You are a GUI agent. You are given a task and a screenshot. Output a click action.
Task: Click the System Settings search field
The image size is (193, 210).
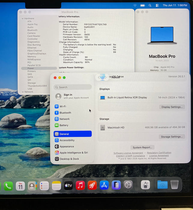point(73,87)
